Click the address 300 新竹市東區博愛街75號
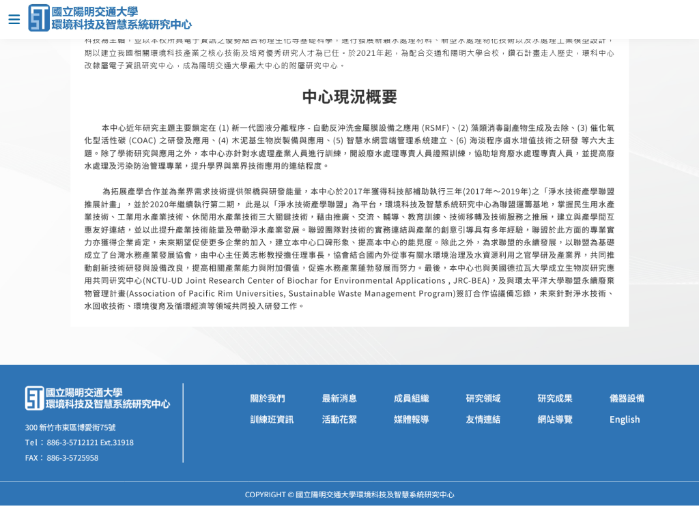 point(70,428)
